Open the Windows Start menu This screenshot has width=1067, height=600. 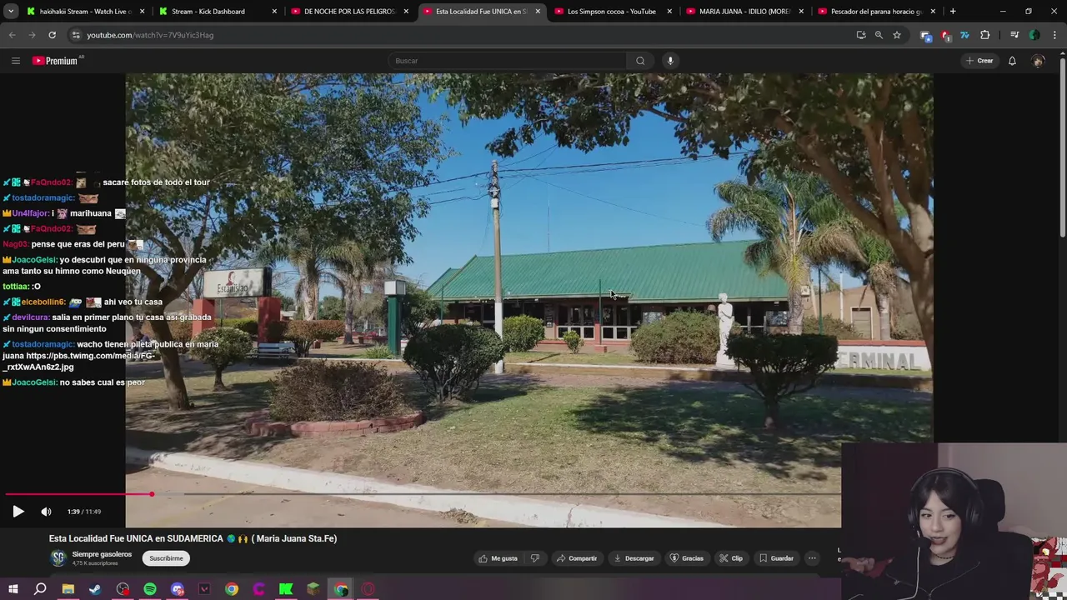(x=13, y=589)
